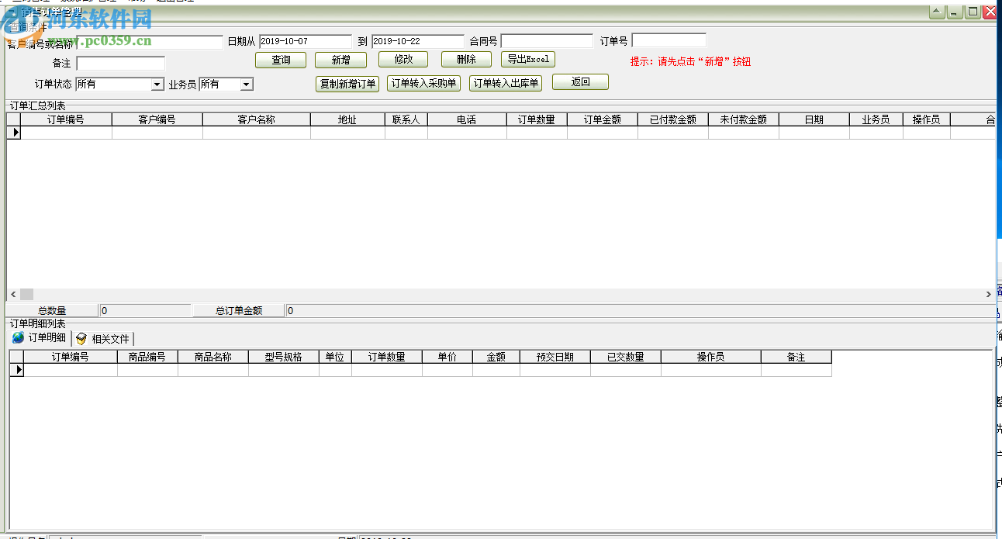Click the 合同号 input field
This screenshot has width=1002, height=539.
[547, 41]
